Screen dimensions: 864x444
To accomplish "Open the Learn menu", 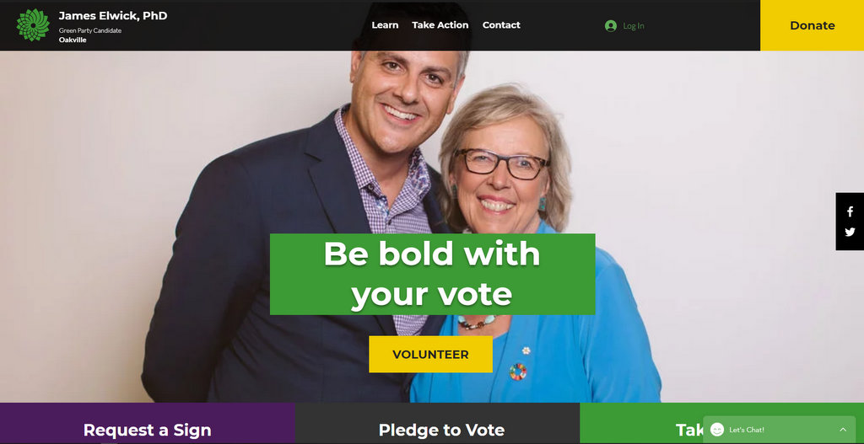I will (385, 24).
